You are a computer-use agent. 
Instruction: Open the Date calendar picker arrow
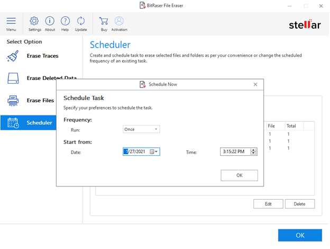coord(156,152)
